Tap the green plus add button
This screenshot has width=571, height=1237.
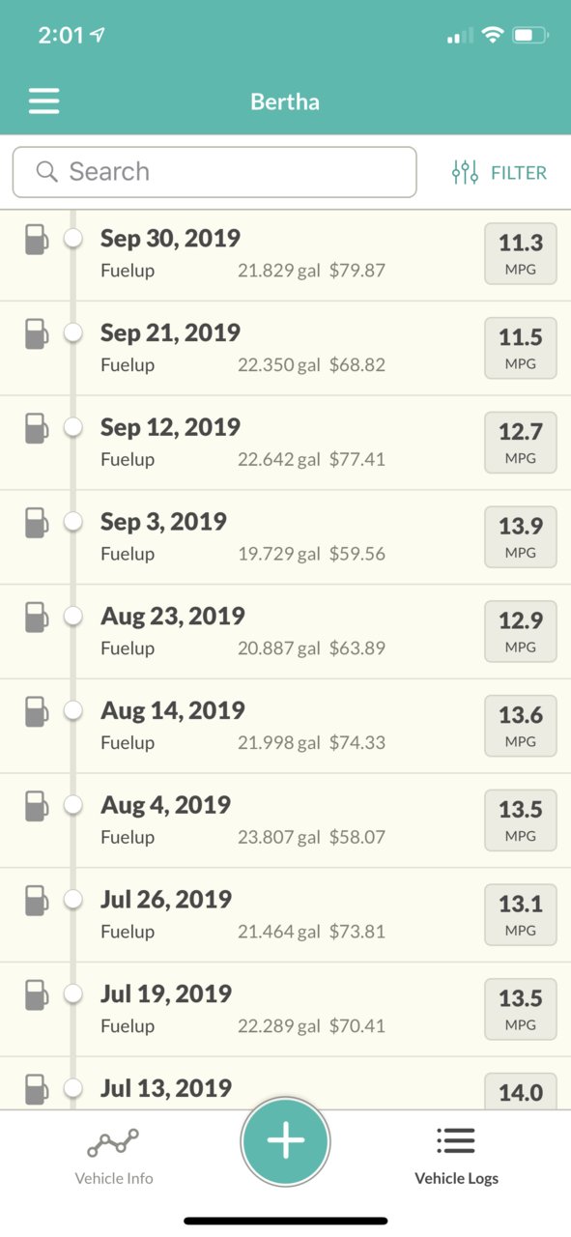[285, 1140]
